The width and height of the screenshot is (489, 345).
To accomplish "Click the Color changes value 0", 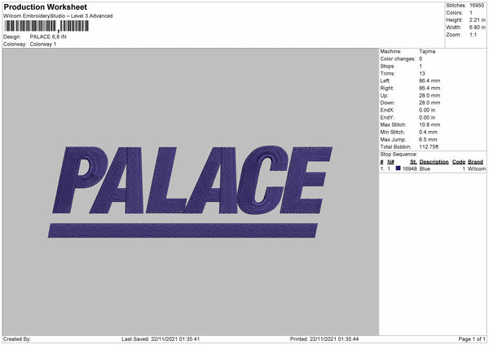I will coord(421,59).
